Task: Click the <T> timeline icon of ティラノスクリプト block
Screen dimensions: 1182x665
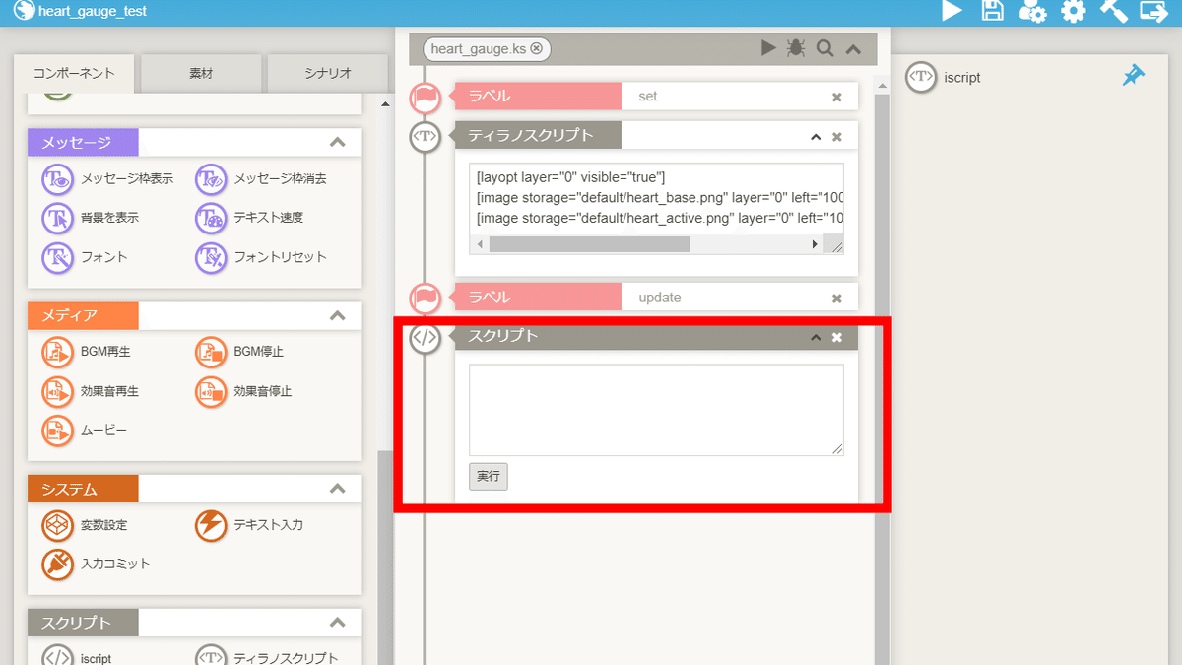Action: [x=425, y=136]
